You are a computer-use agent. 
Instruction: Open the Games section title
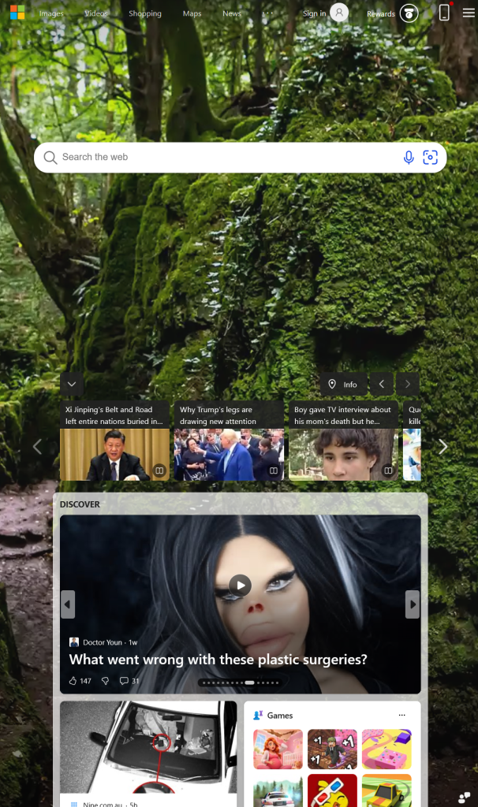click(x=280, y=716)
